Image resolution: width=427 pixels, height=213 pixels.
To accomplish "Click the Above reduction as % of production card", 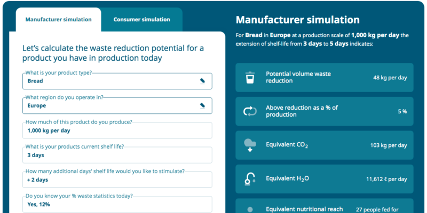I will 325,111.
